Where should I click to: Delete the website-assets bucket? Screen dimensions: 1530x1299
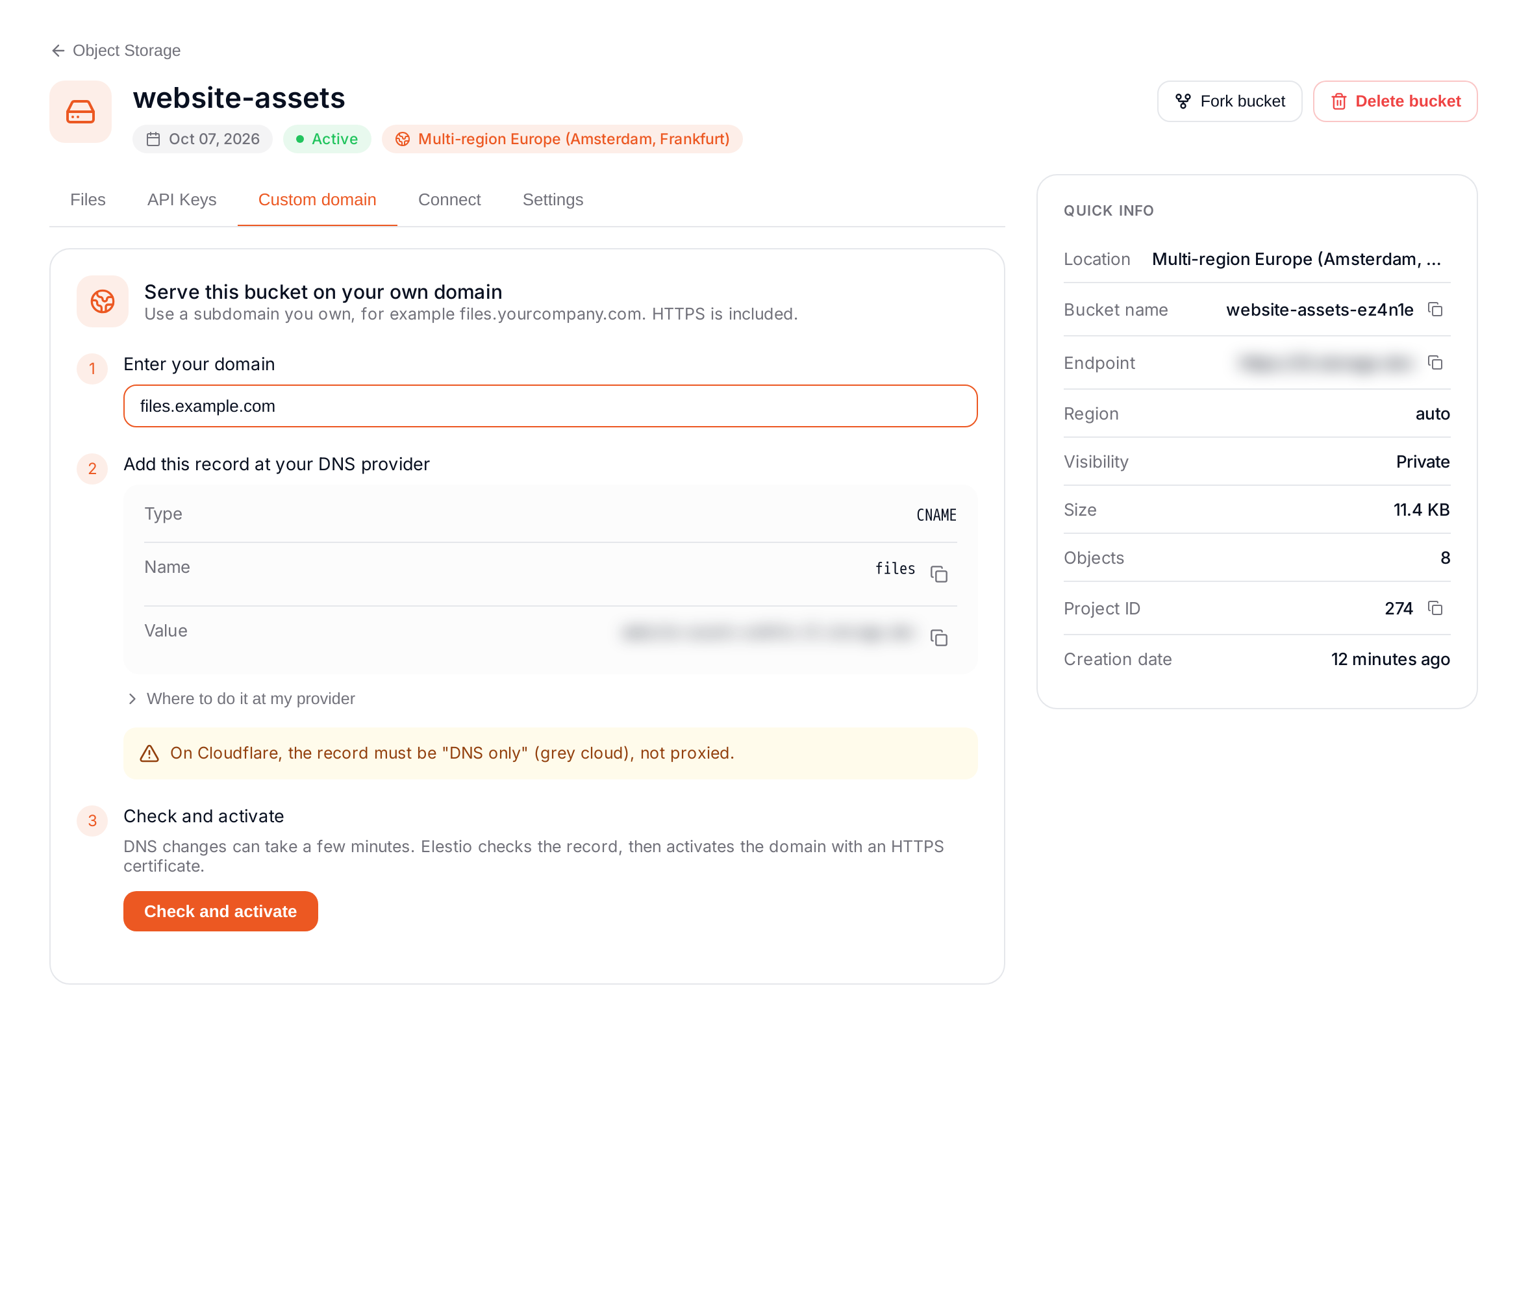[1394, 101]
